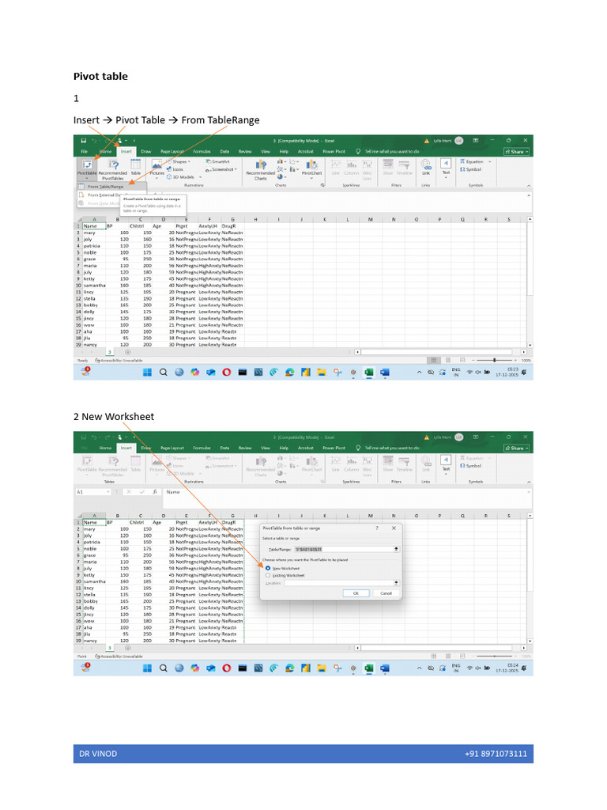
Task: Open Opera from second screenshot's taskbar
Action: click(227, 668)
